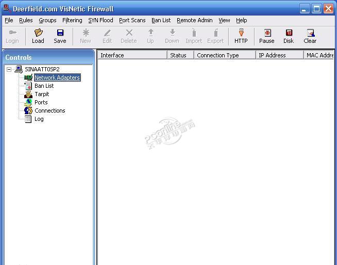Select the Ban List tree label
This screenshot has width=337, height=265.
tap(44, 86)
